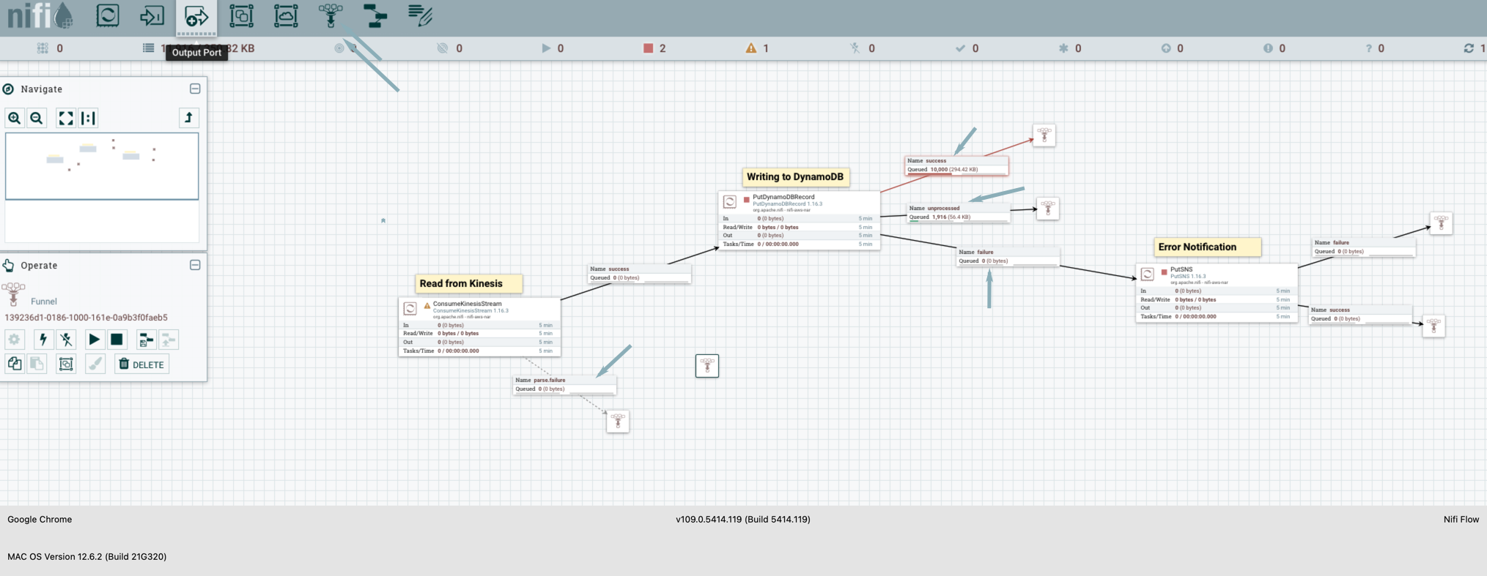Select the PutSNS processor

pos(1217,293)
